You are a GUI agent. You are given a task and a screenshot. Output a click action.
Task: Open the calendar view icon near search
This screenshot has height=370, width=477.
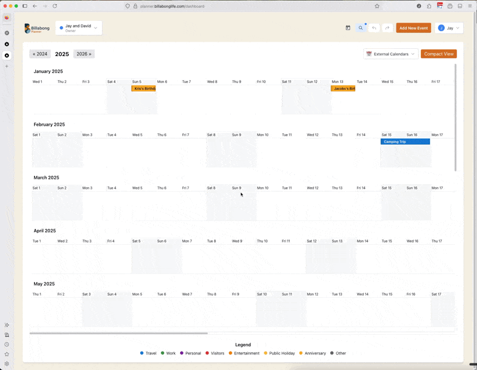tap(348, 27)
